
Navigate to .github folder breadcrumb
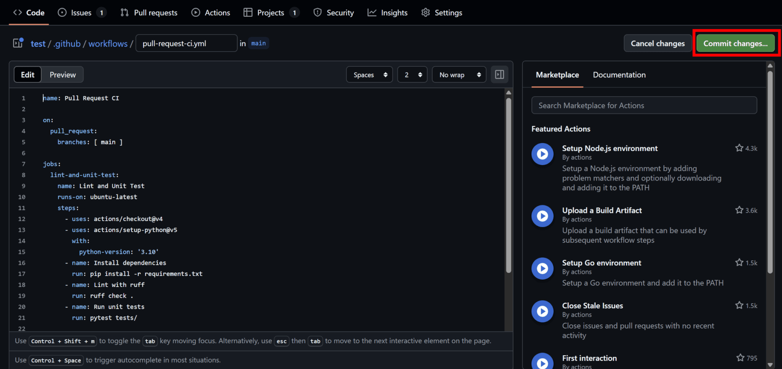tap(67, 43)
